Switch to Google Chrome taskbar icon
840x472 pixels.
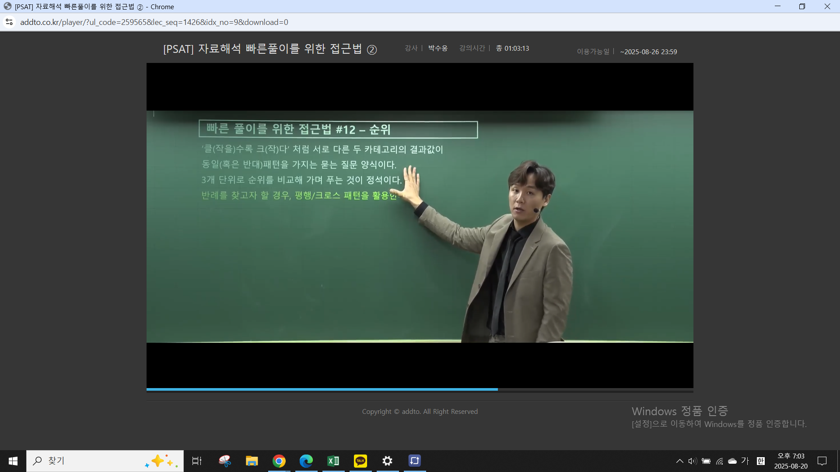[x=279, y=461]
